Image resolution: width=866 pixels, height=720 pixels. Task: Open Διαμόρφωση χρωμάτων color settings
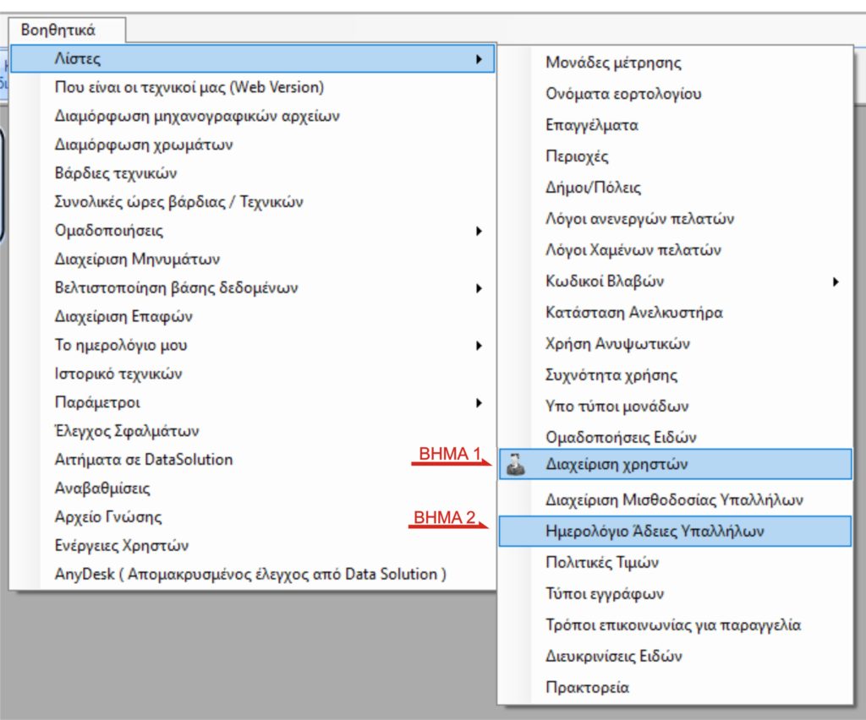tap(144, 145)
